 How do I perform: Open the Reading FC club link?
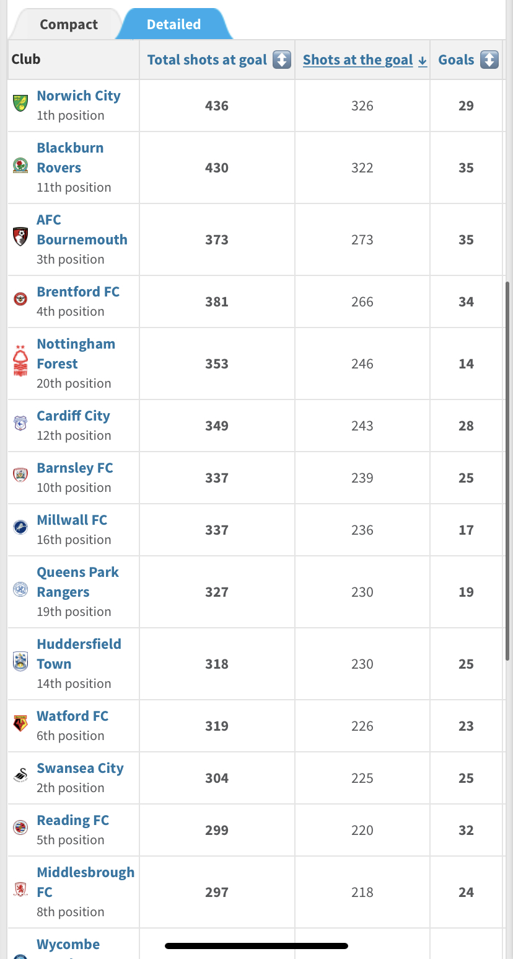pyautogui.click(x=72, y=820)
